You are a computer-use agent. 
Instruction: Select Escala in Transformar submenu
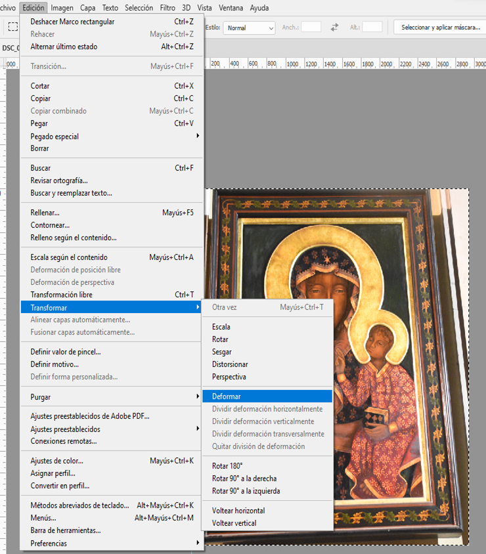point(267,327)
